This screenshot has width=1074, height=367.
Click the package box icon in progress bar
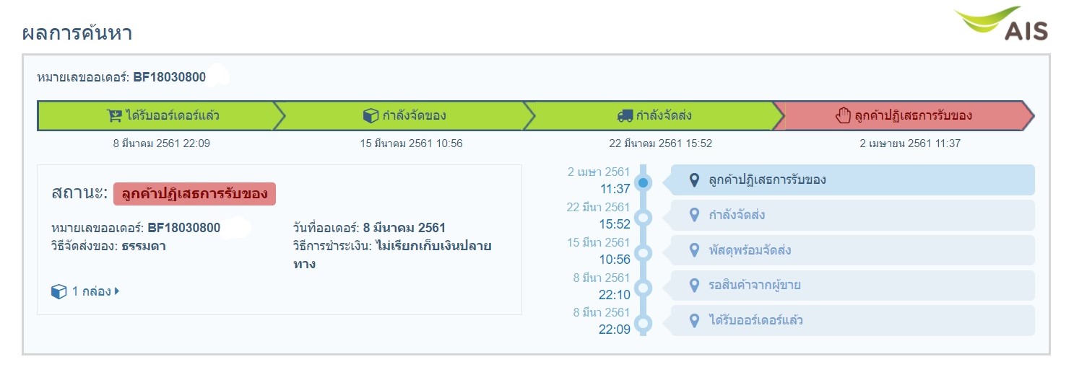pos(371,115)
